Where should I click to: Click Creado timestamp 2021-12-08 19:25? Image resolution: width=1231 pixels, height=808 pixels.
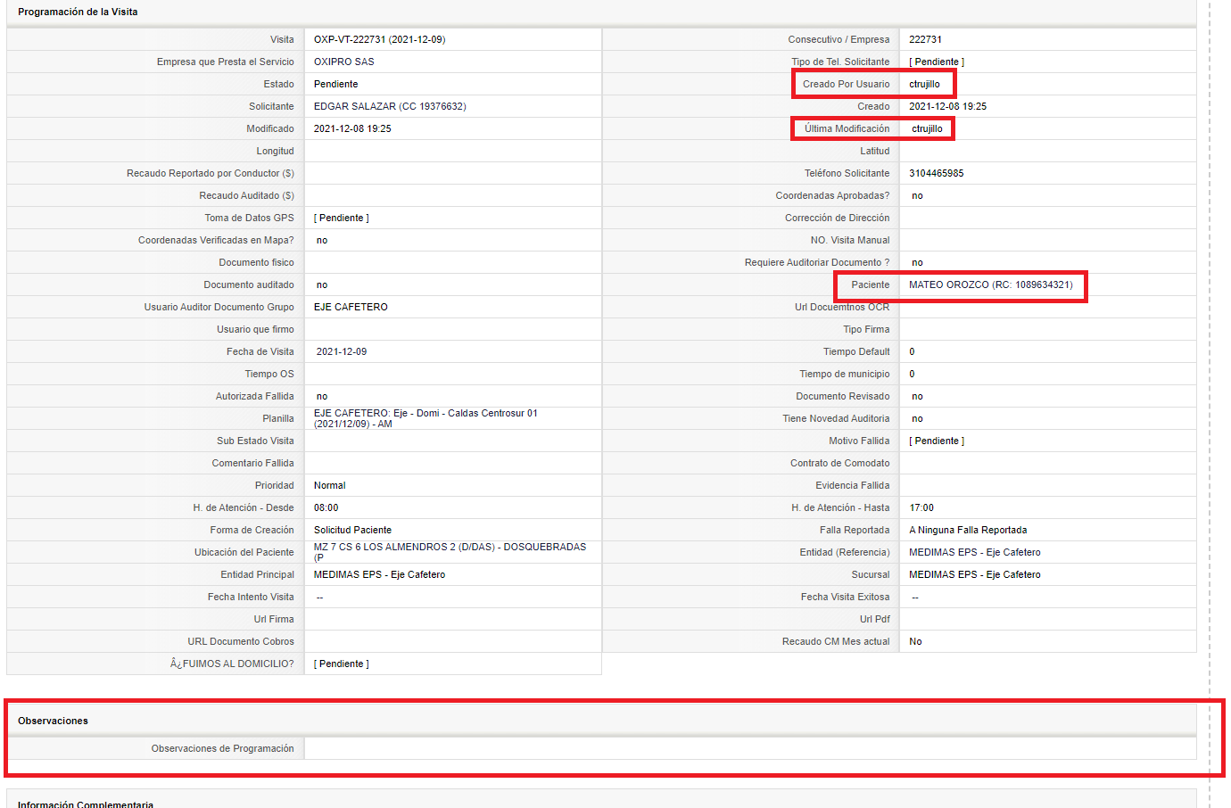click(947, 106)
